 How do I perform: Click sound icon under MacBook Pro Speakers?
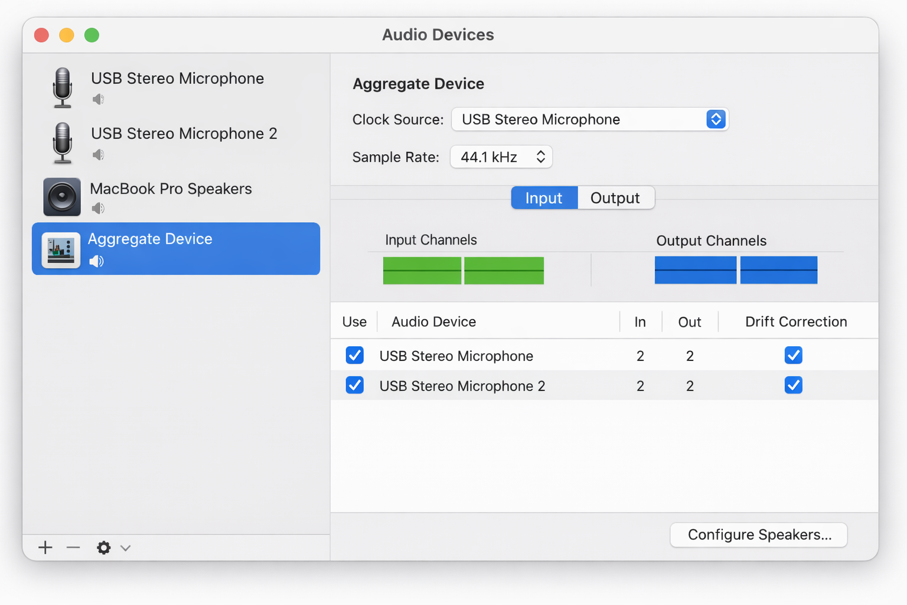pyautogui.click(x=98, y=208)
